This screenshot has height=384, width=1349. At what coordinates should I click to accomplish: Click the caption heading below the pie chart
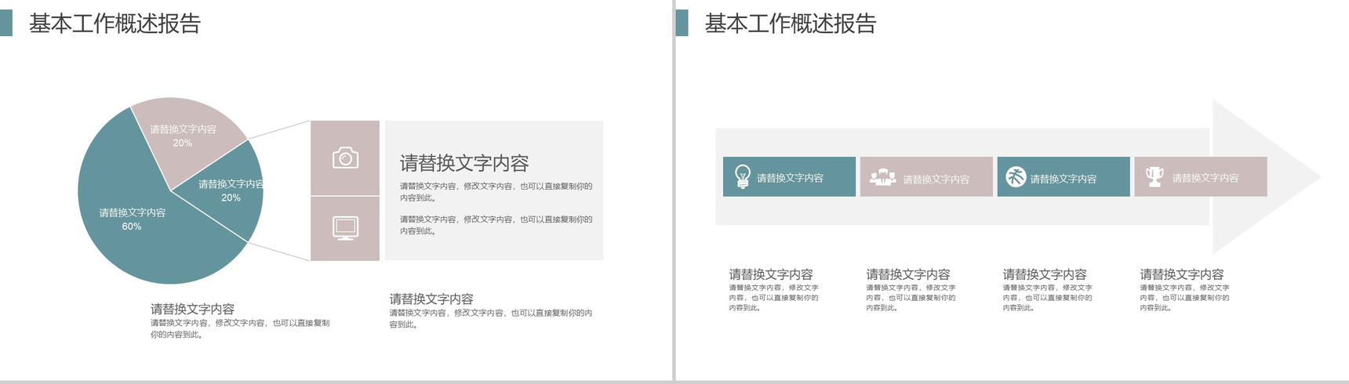tap(192, 309)
